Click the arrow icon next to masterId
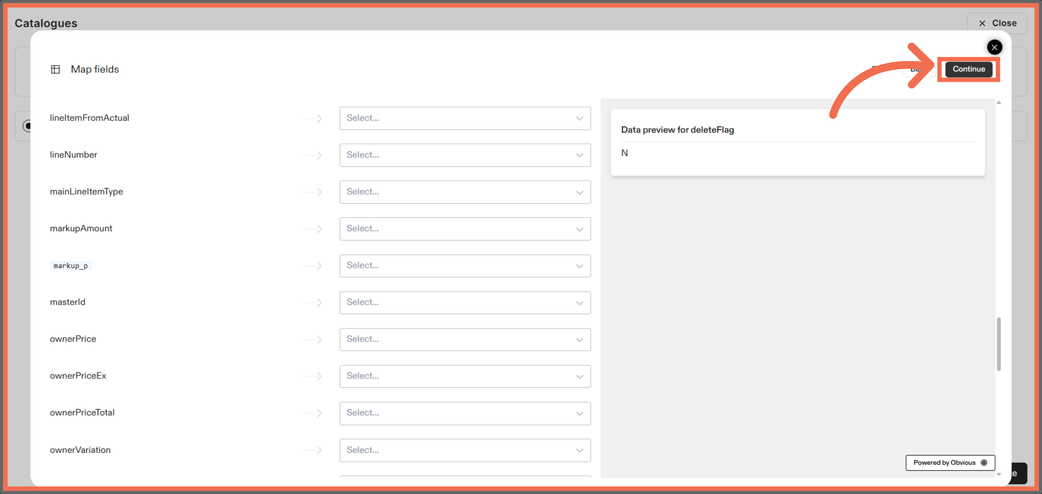This screenshot has height=494, width=1042. [313, 302]
